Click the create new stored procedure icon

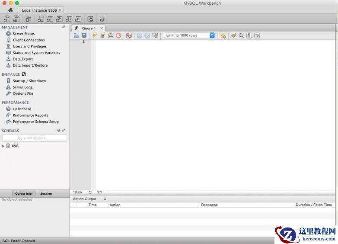[69, 19]
